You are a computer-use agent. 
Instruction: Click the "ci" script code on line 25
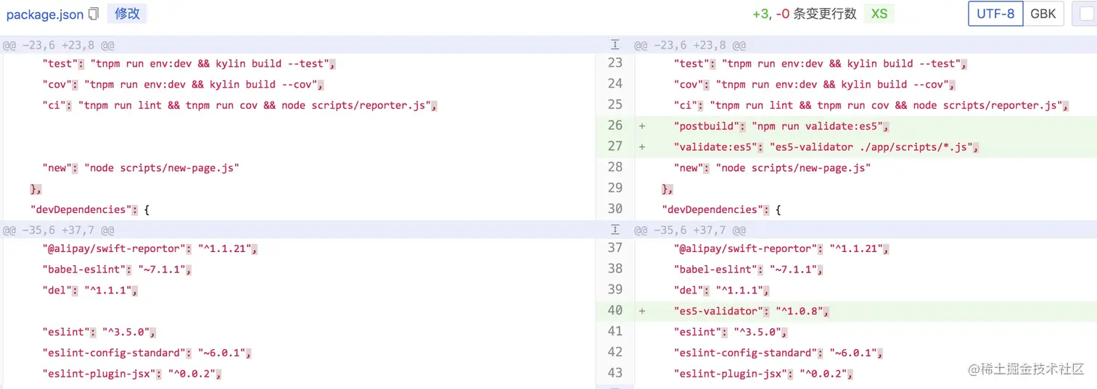tap(871, 106)
